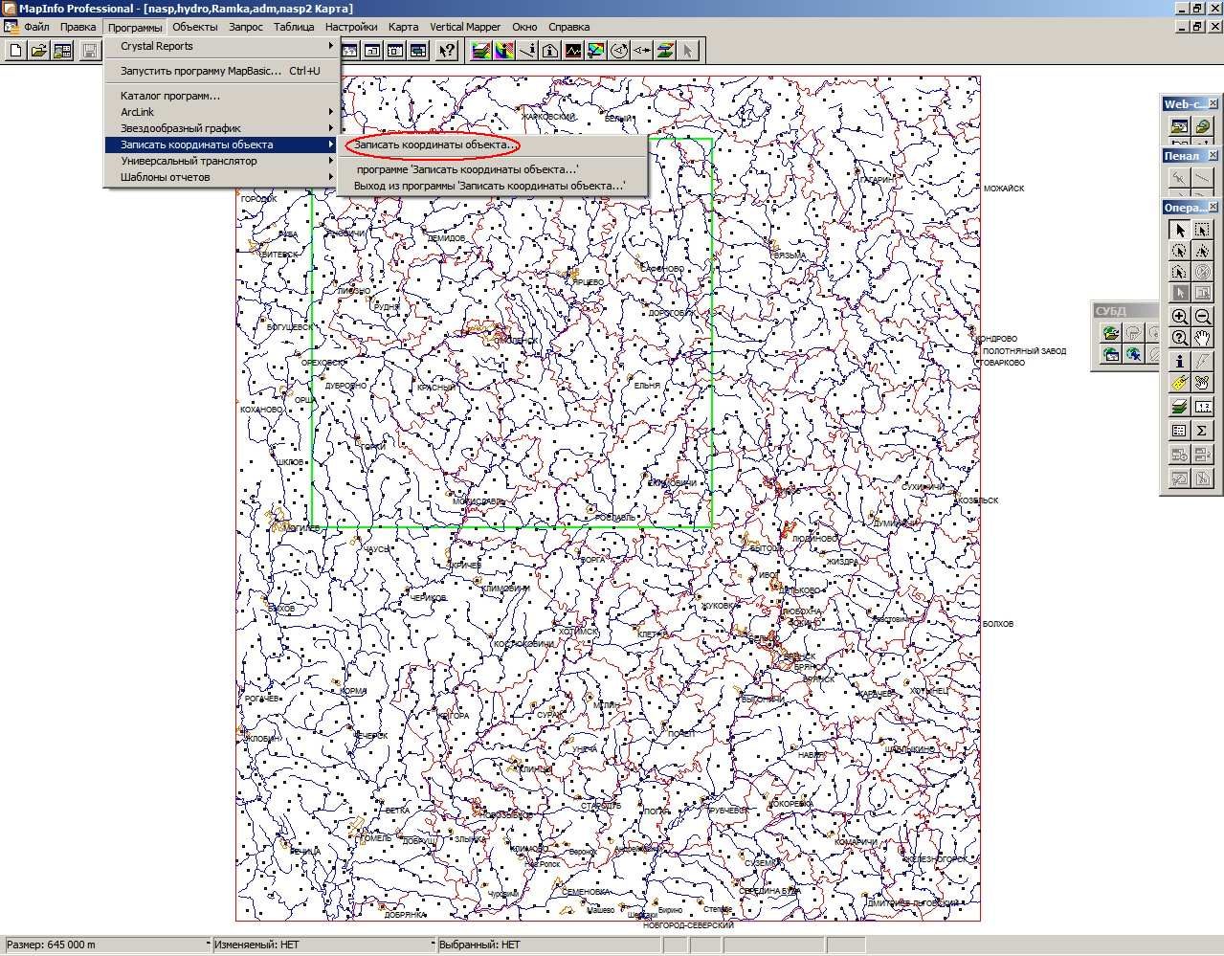1224x956 pixels.
Task: Choose Записать координаты объекта... submenu entry
Action: (x=492, y=145)
